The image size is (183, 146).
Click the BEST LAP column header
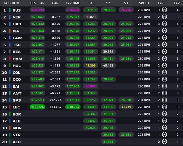coord(37,3)
